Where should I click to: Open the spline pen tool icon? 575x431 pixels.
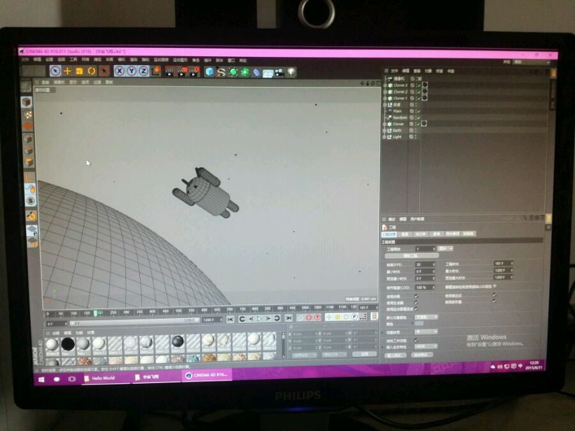221,72
